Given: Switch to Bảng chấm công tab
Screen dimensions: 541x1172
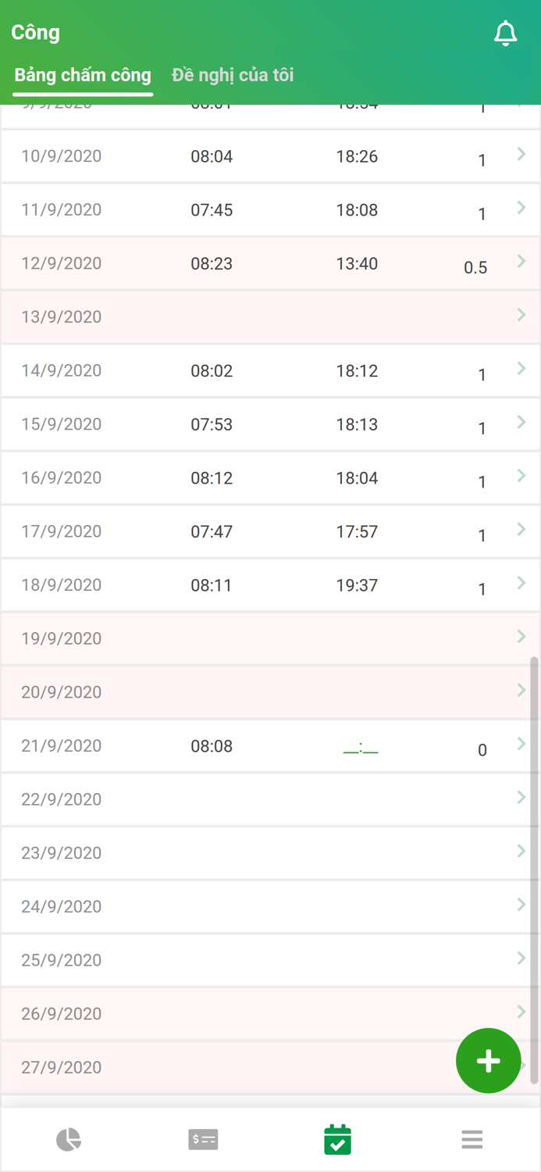Looking at the screenshot, I should coord(83,75).
